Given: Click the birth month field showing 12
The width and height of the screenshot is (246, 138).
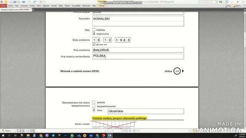Looking at the screenshot, I should click(108, 40).
